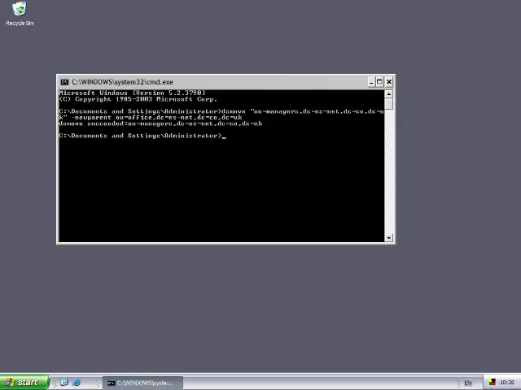Launch Internet Explorer from Quick Launch
The height and width of the screenshot is (390, 521).
click(77, 383)
